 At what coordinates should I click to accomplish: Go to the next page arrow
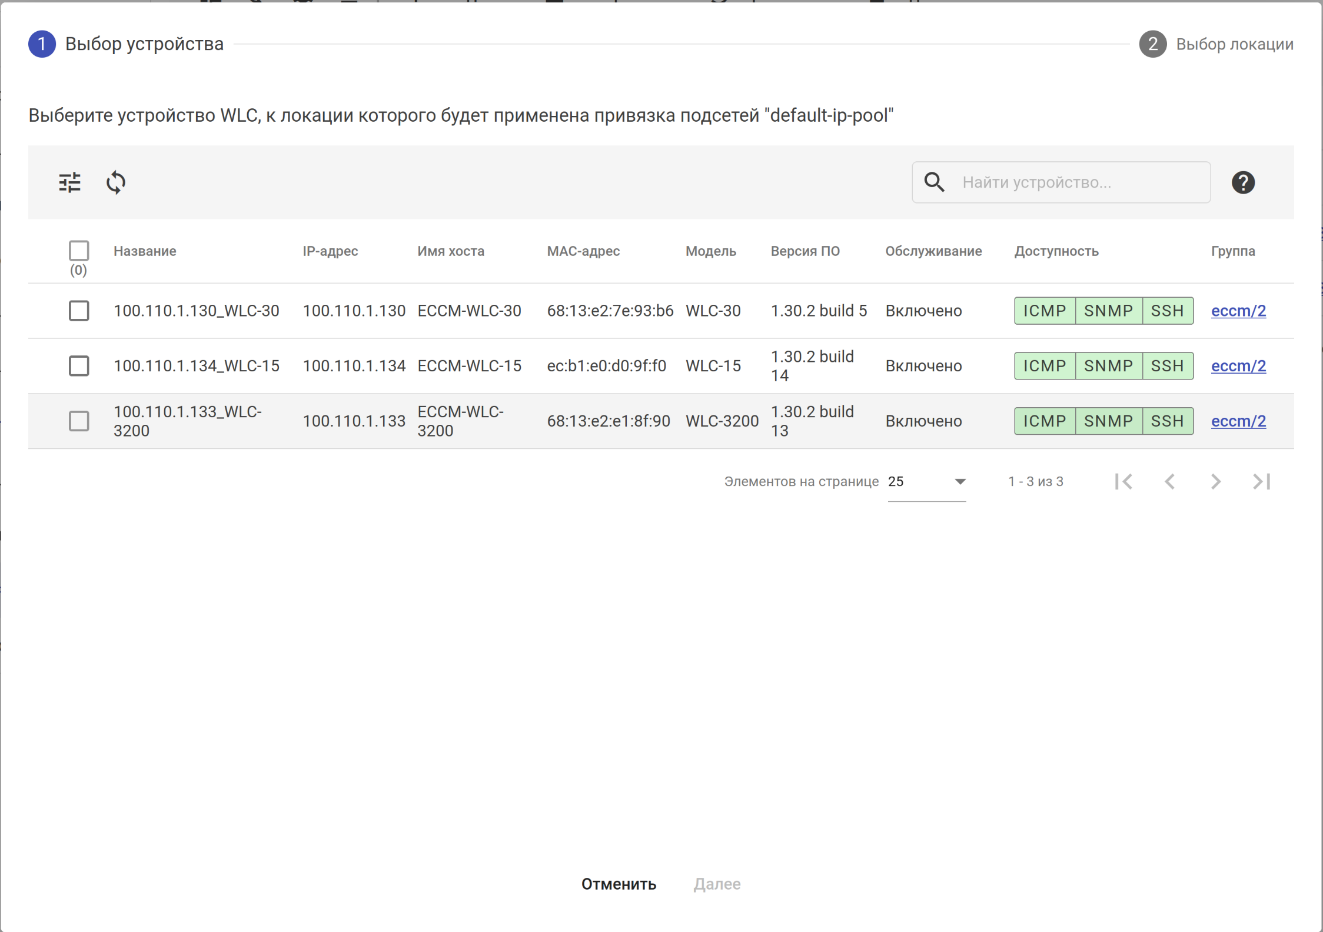pyautogui.click(x=1216, y=481)
